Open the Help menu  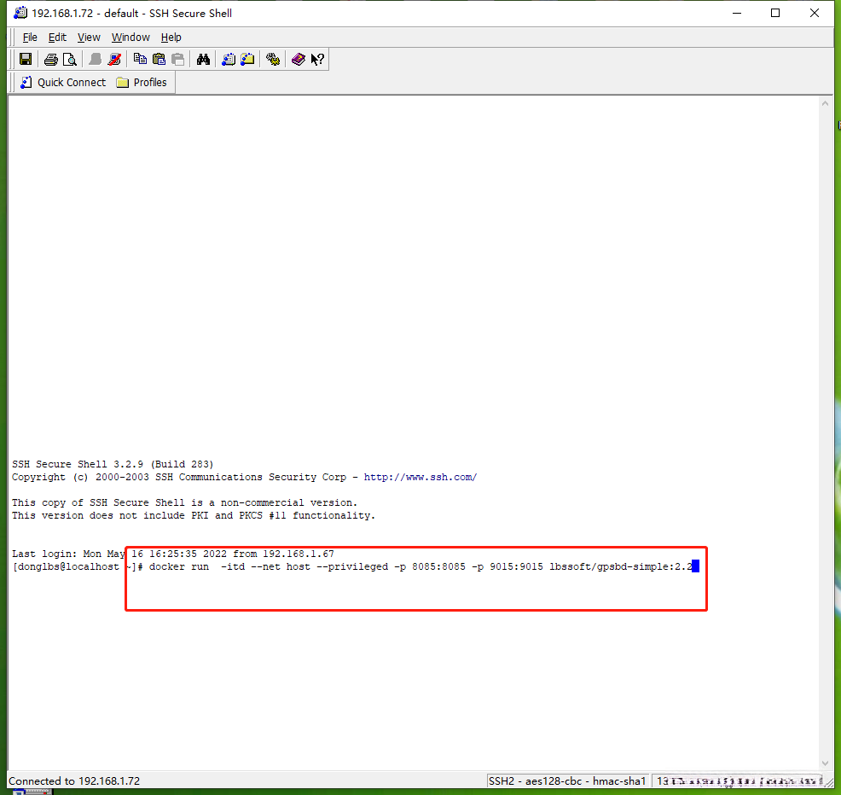tap(171, 37)
